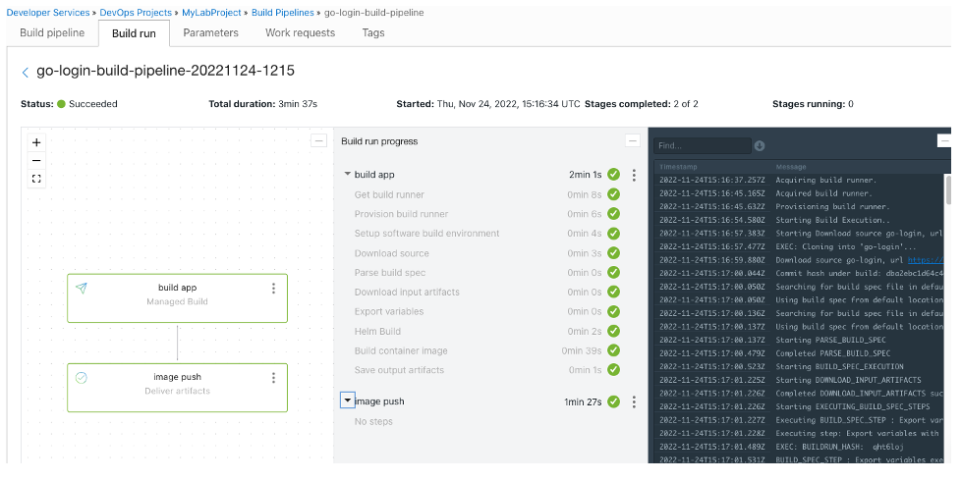
Task: Click success checkmark for Download source step
Action: (x=613, y=252)
